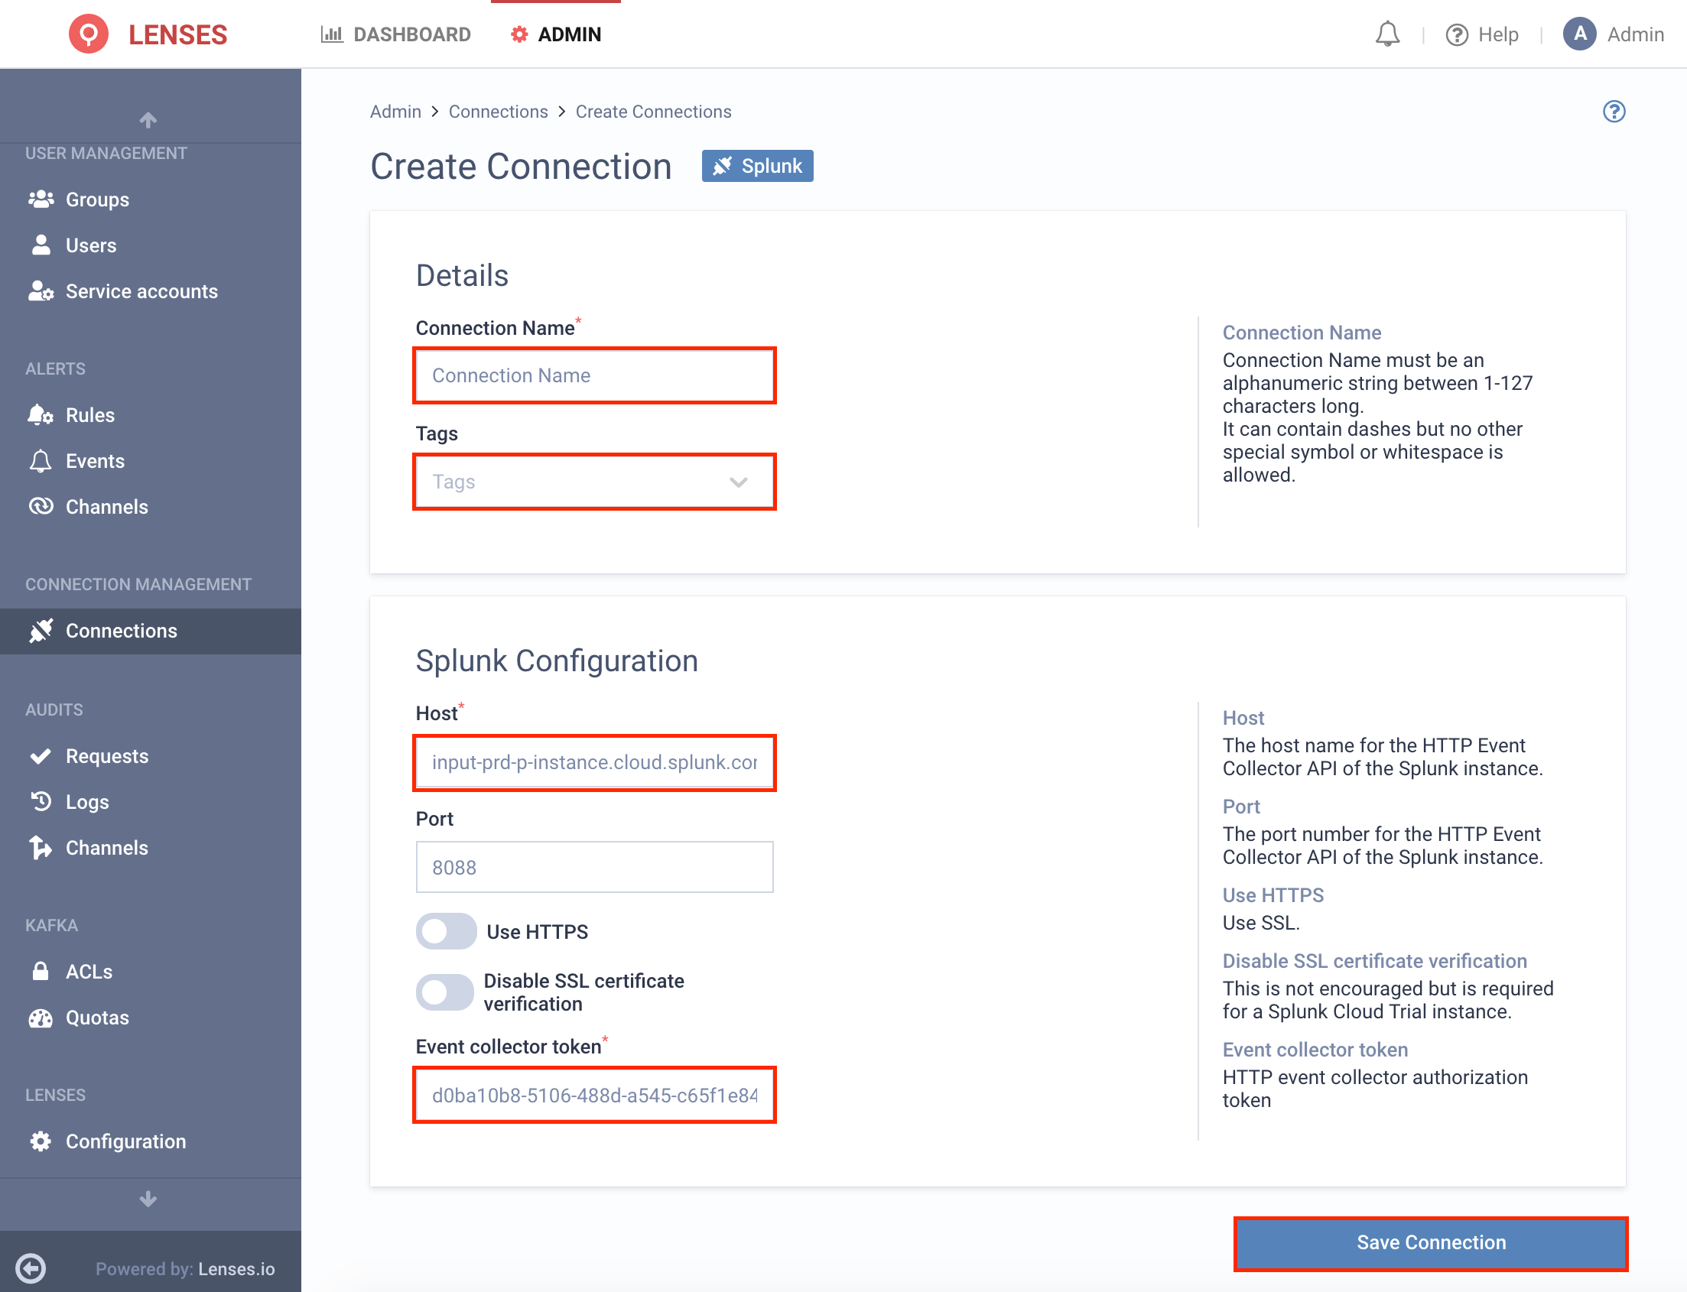Open Lenses.io powered-by link
This screenshot has height=1292, width=1687.
tap(236, 1269)
